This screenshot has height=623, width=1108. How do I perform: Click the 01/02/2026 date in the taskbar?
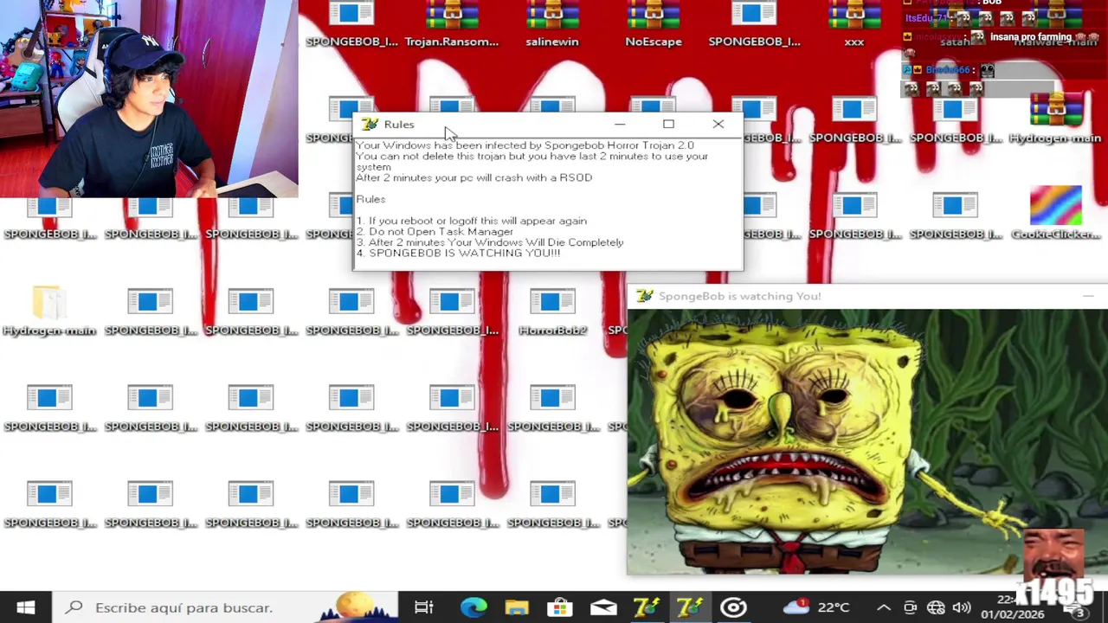point(1012,614)
